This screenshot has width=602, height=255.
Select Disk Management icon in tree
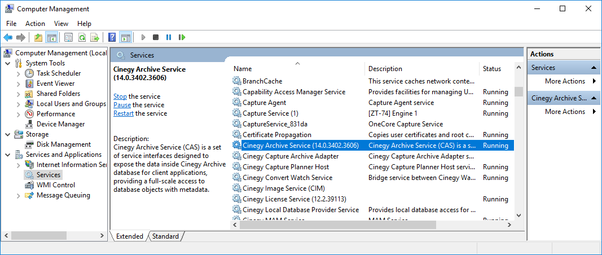tap(29, 144)
